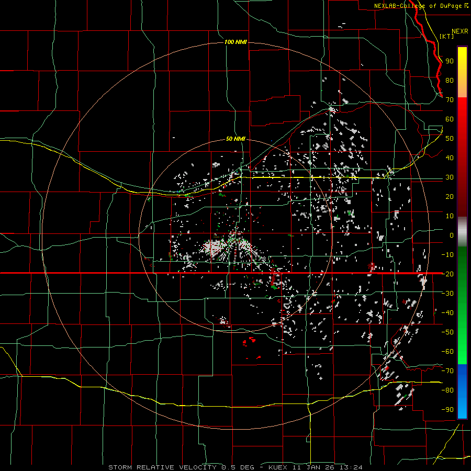
Task: Click the -40 scale value
Action: tap(447, 313)
